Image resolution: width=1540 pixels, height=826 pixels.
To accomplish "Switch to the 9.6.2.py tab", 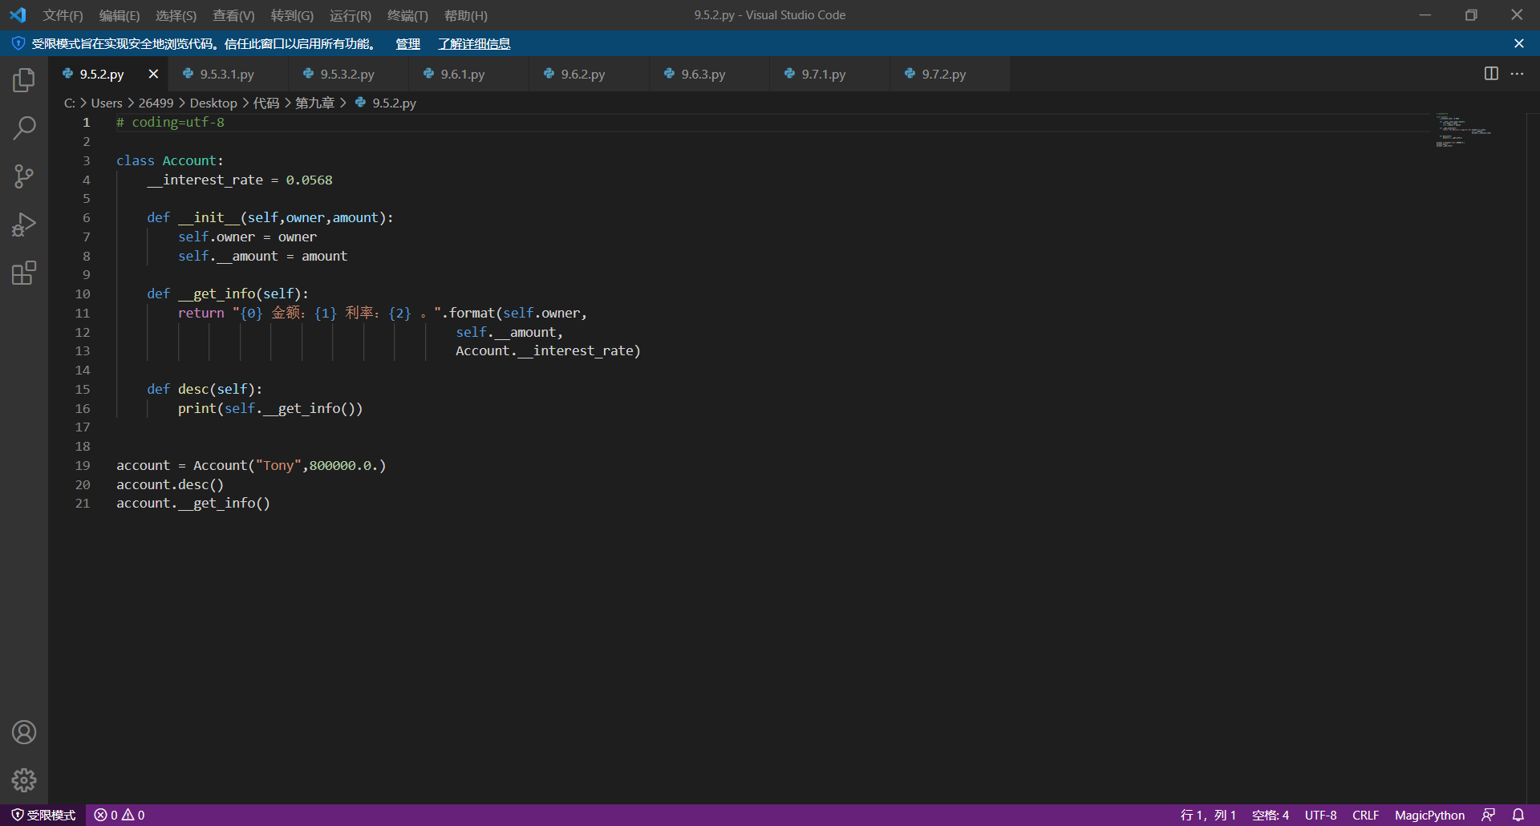I will point(589,74).
